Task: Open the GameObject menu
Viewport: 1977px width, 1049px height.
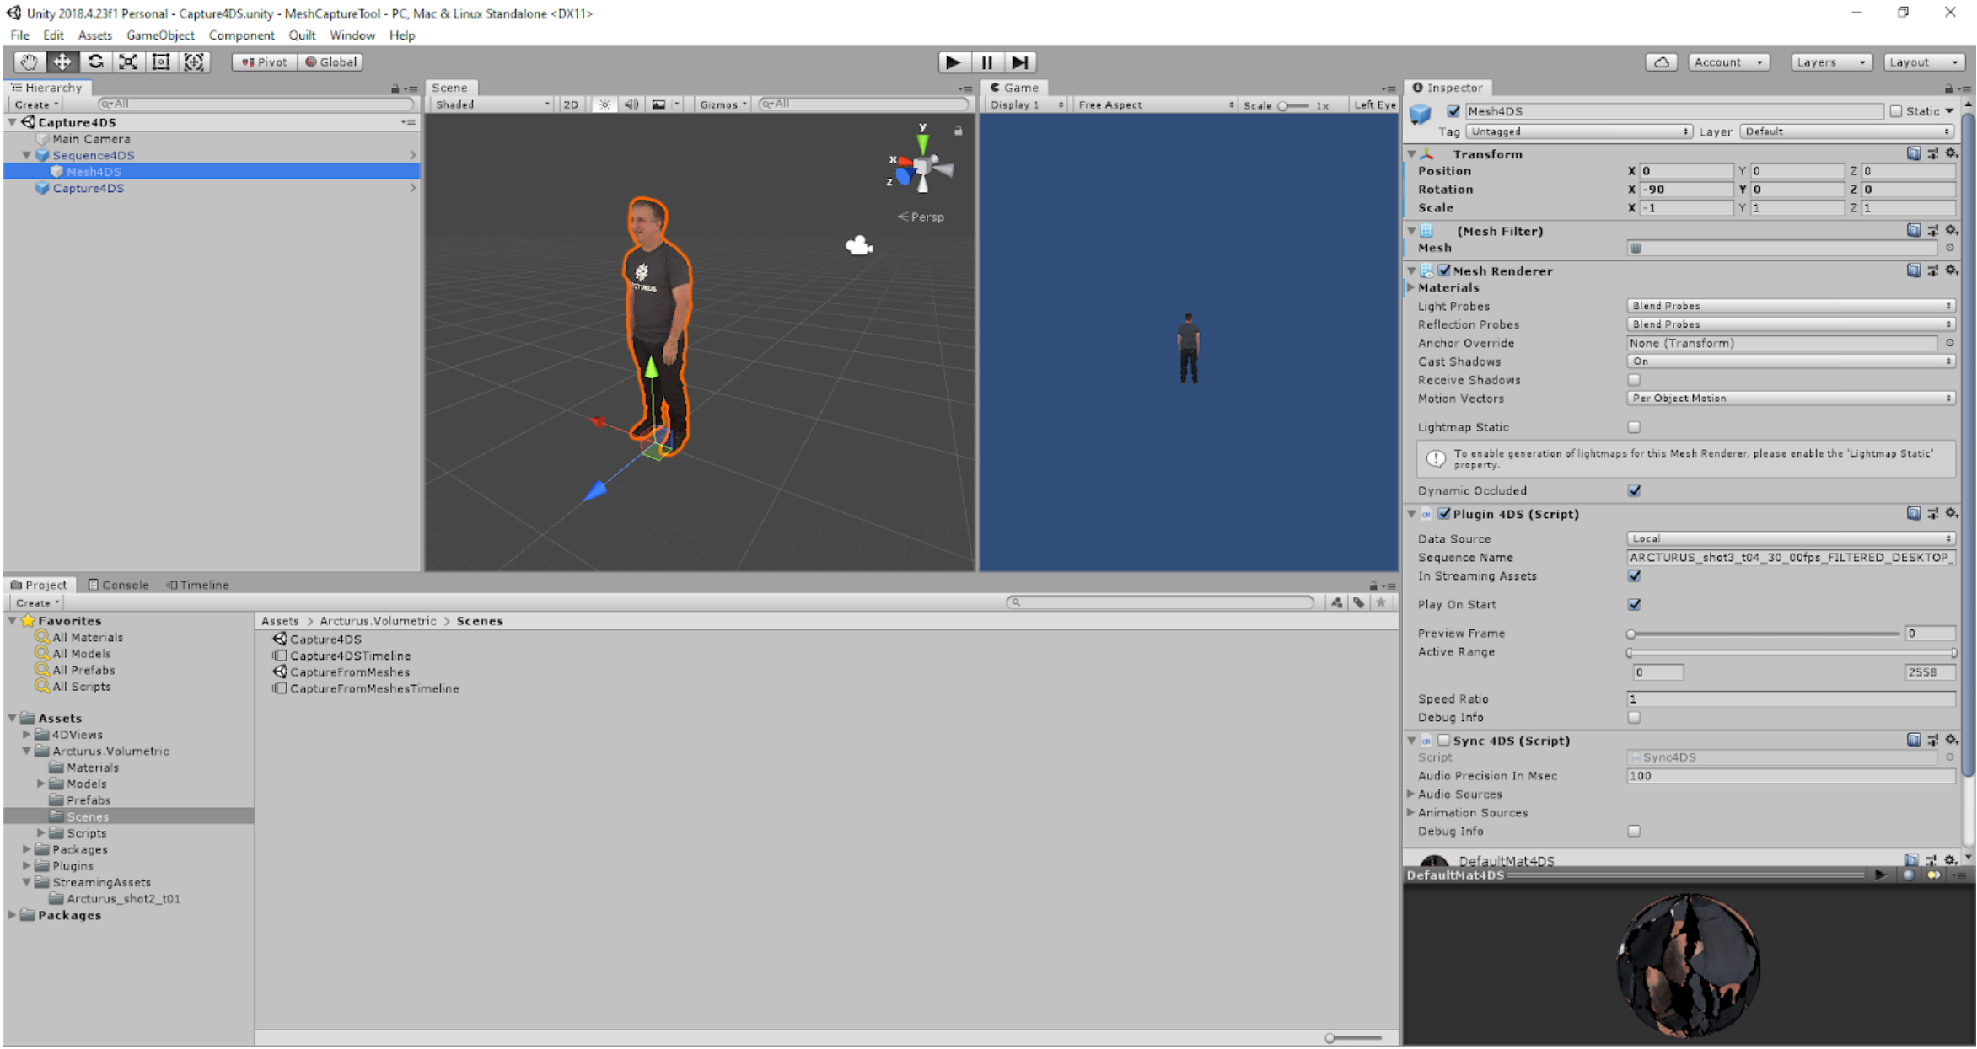Action: [160, 35]
